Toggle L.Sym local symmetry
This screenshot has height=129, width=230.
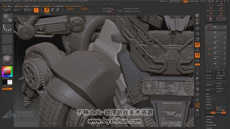pos(197,61)
